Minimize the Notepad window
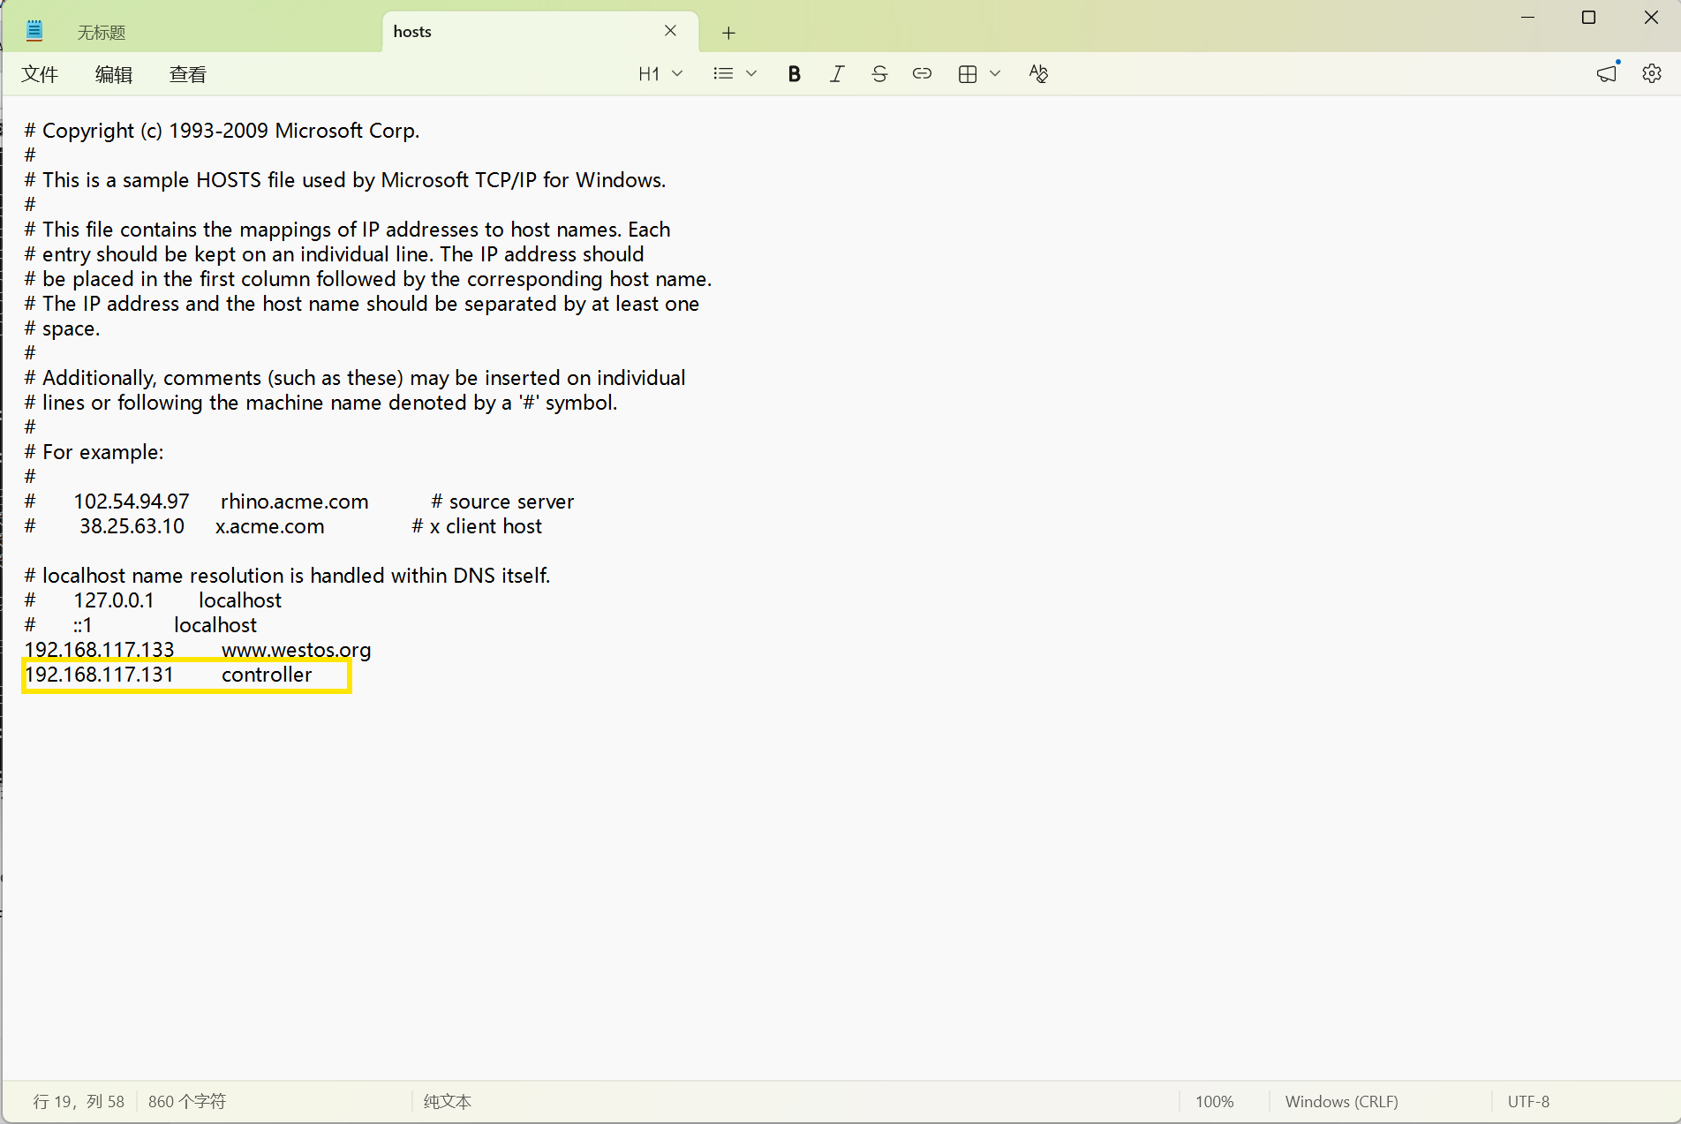1681x1124 pixels. [x=1529, y=18]
